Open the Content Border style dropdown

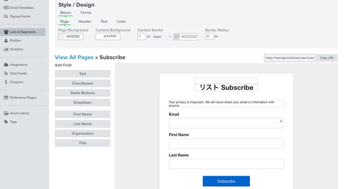162,37
